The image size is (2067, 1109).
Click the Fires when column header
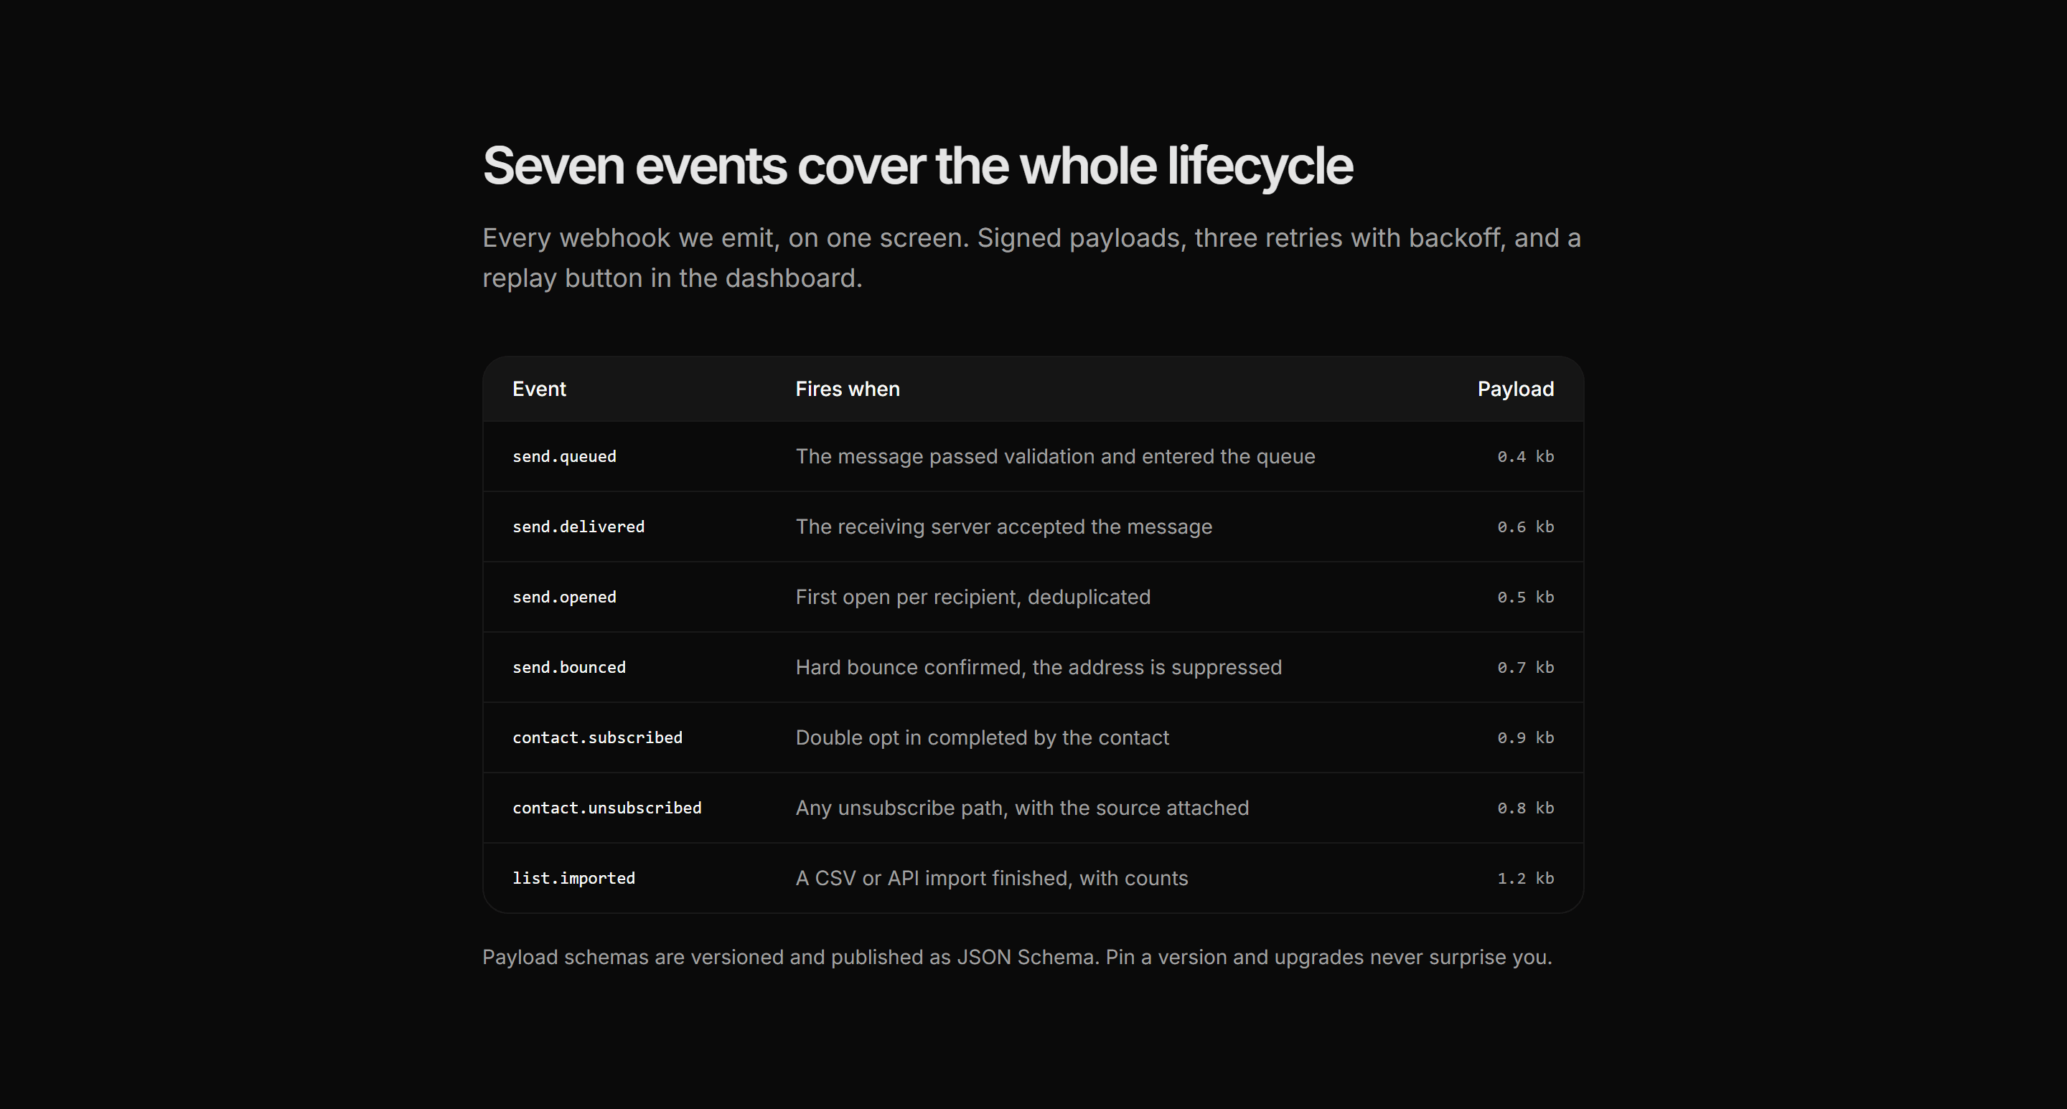pyautogui.click(x=848, y=389)
